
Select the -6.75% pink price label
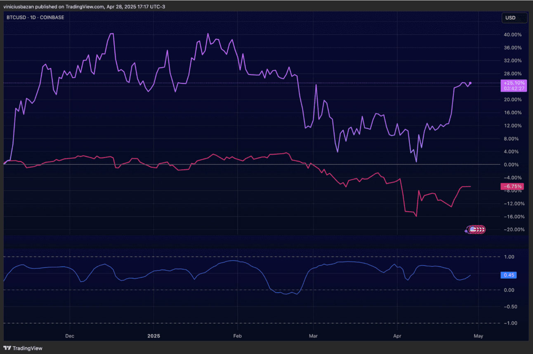pyautogui.click(x=512, y=186)
